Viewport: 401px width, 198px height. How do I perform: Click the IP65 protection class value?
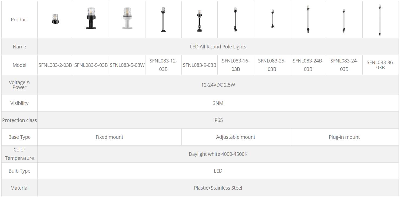(218, 120)
